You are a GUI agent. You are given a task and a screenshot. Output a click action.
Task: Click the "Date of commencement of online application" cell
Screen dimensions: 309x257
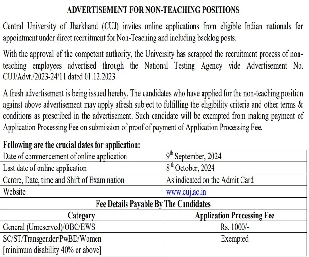pyautogui.click(x=65, y=156)
